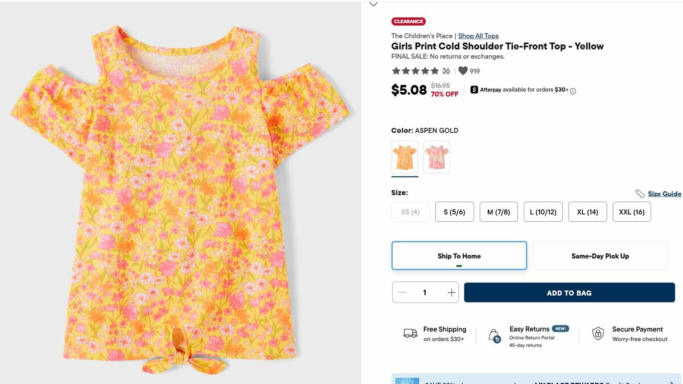Click the plus quantity icon
Viewport: 683px width, 384px height.
[451, 293]
